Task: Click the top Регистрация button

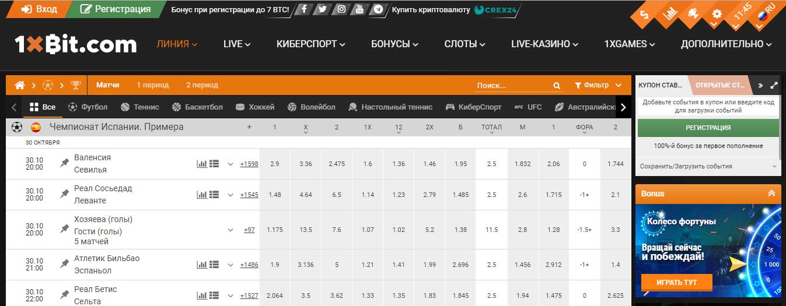Action: 115,9
